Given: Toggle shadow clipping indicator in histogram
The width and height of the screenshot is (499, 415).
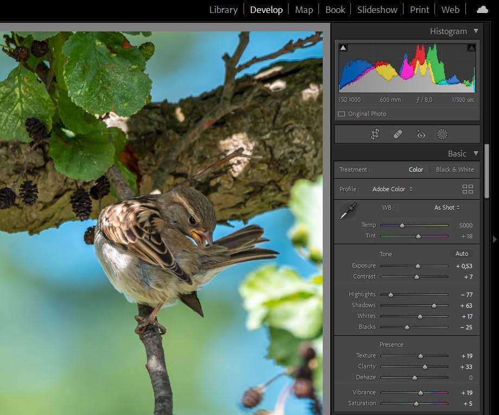Looking at the screenshot, I should [x=343, y=48].
